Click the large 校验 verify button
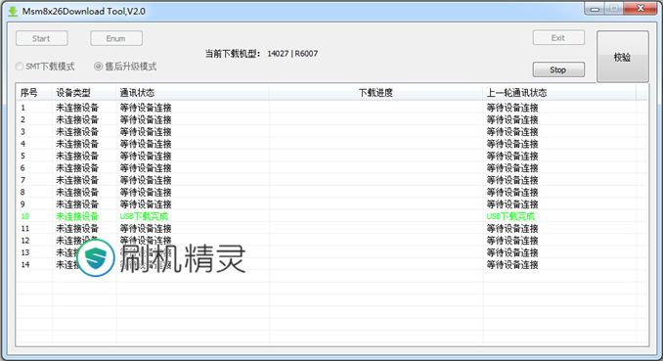Image resolution: width=663 pixels, height=361 pixels. coord(622,57)
